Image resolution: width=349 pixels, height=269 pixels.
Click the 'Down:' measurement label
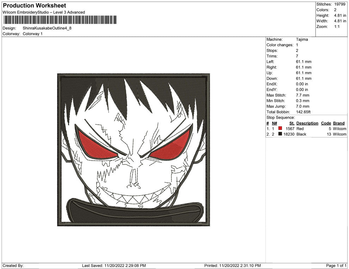point(272,78)
